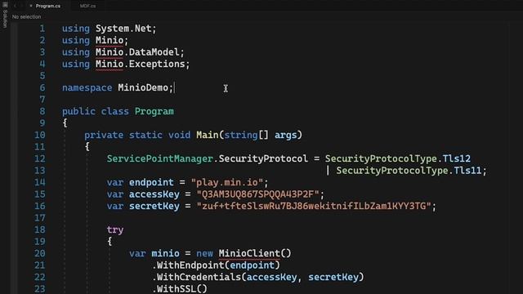The width and height of the screenshot is (523, 294).
Task: Click line number 10 in the gutter
Action: 40,135
